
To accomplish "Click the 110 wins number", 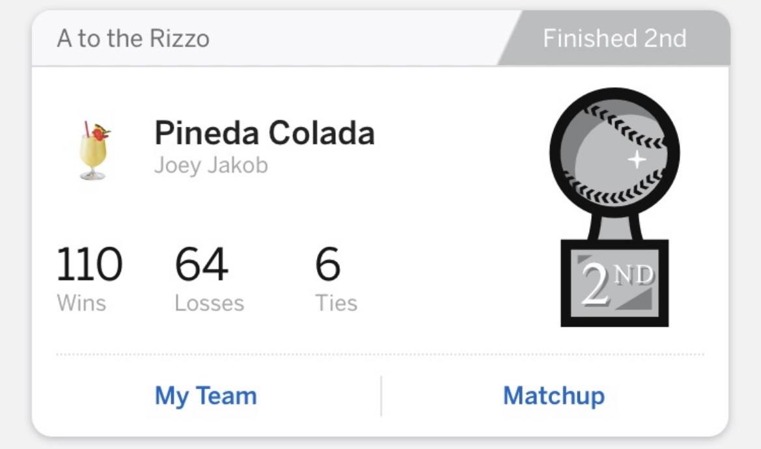I will (x=89, y=265).
